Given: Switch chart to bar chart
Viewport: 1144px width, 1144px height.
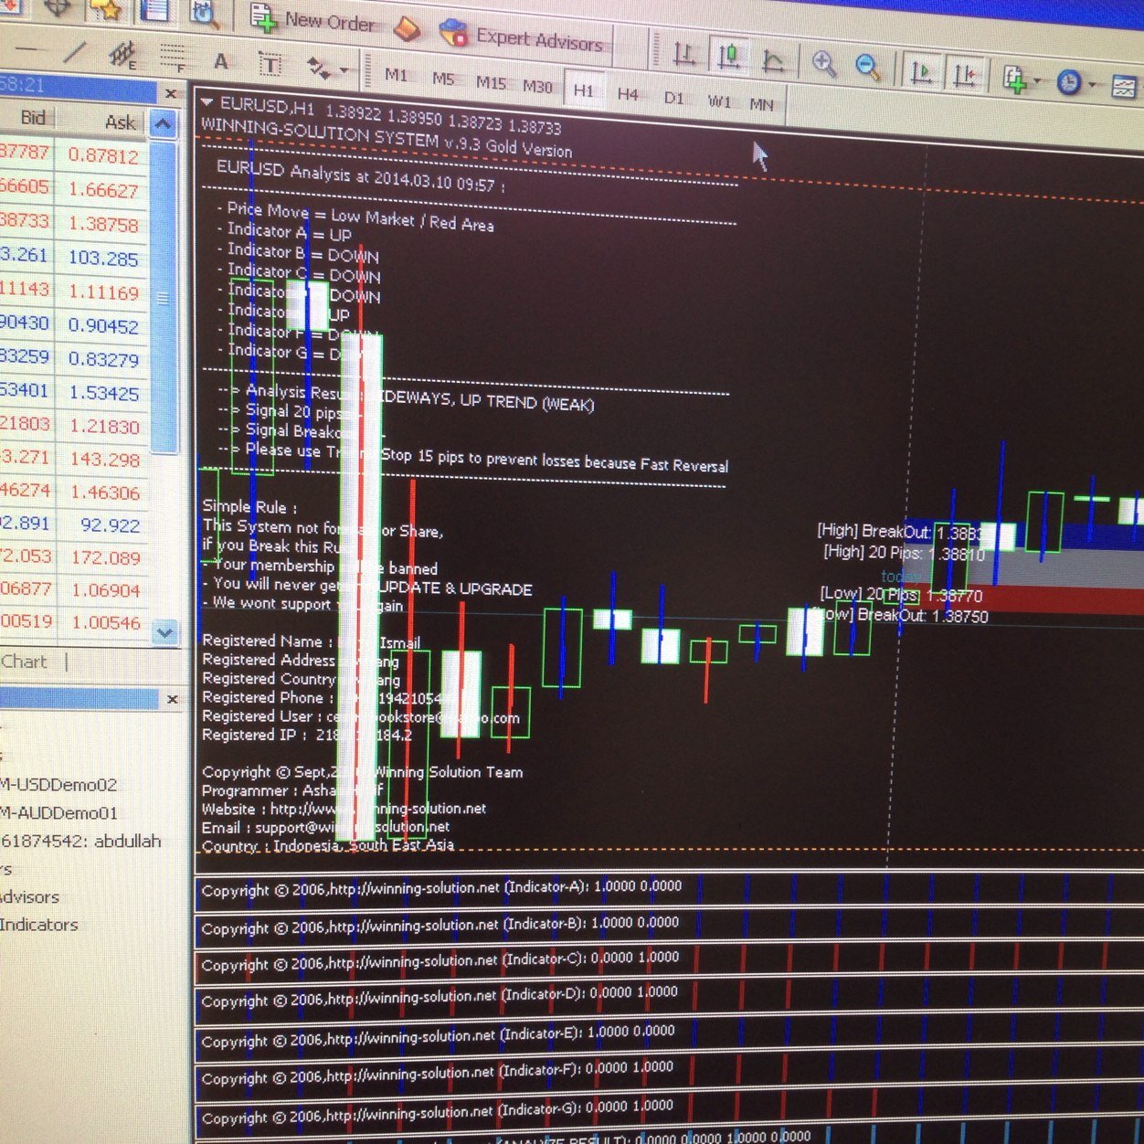Looking at the screenshot, I should click(684, 56).
